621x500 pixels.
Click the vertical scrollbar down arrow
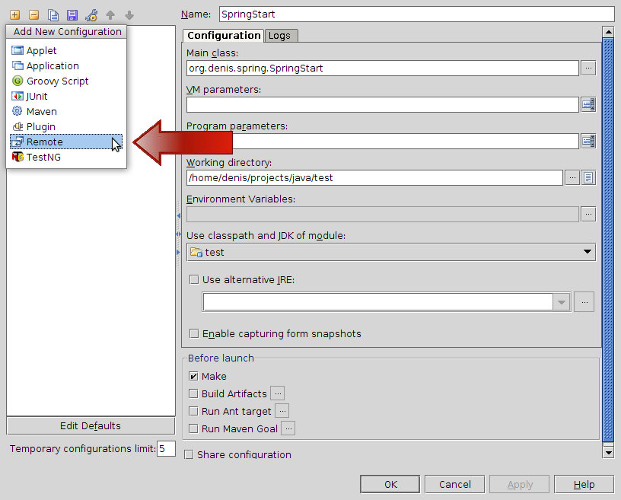click(x=608, y=451)
